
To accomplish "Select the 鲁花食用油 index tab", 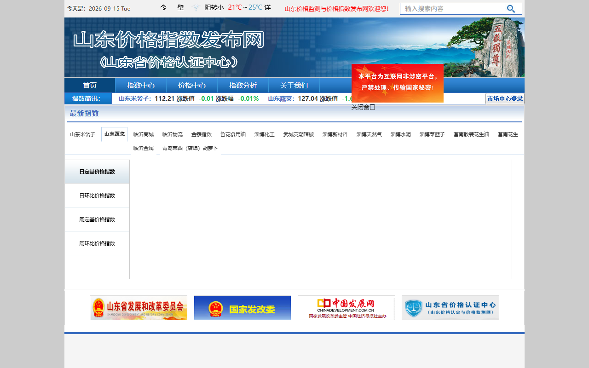I will point(233,134).
